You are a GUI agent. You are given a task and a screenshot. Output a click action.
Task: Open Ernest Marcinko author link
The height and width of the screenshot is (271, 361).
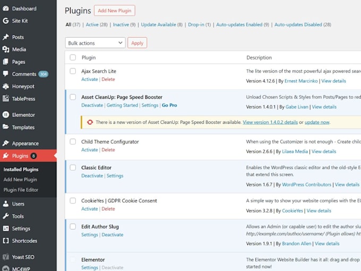301,81
